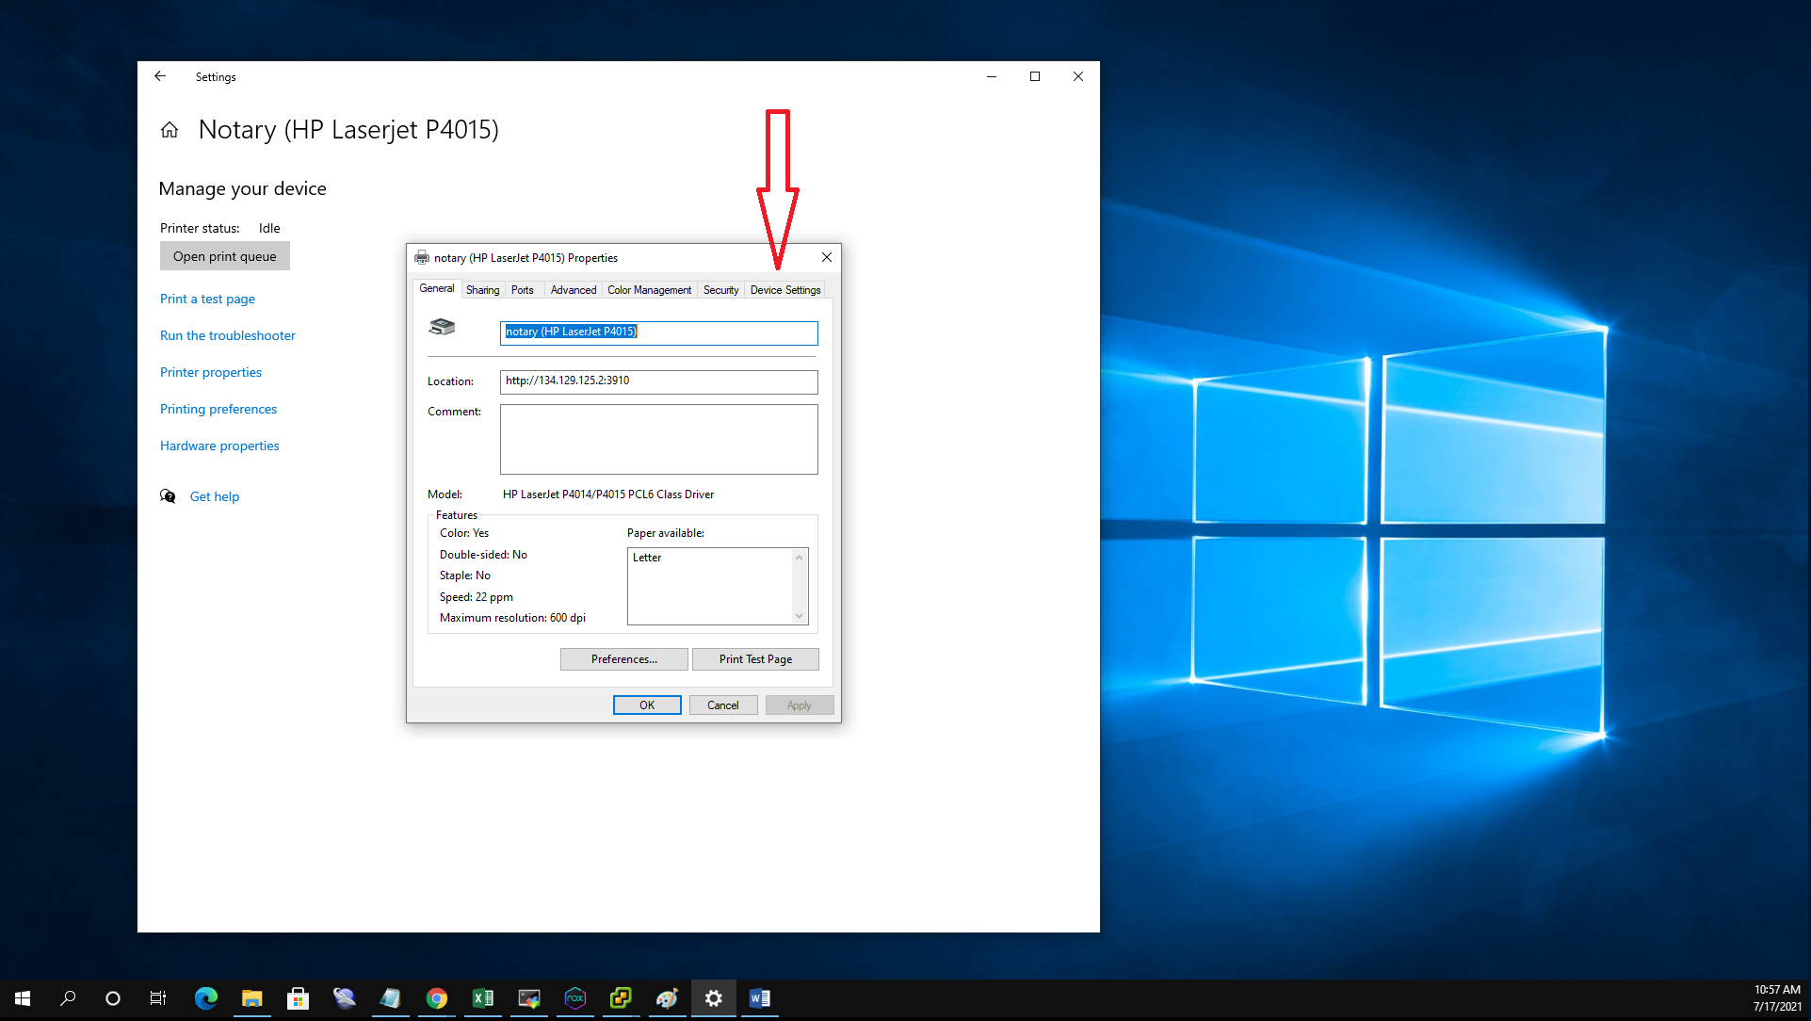
Task: Click the Preferences... button
Action: [623, 659]
